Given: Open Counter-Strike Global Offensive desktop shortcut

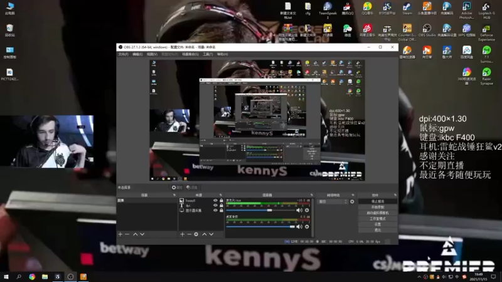Looking at the screenshot, I should click(407, 33).
